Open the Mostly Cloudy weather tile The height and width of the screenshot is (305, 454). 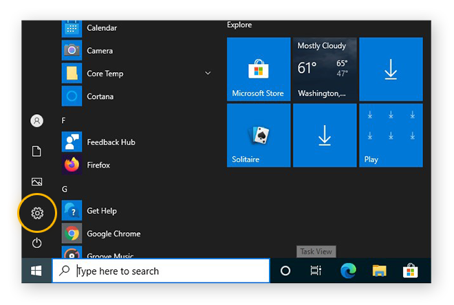[x=325, y=69]
